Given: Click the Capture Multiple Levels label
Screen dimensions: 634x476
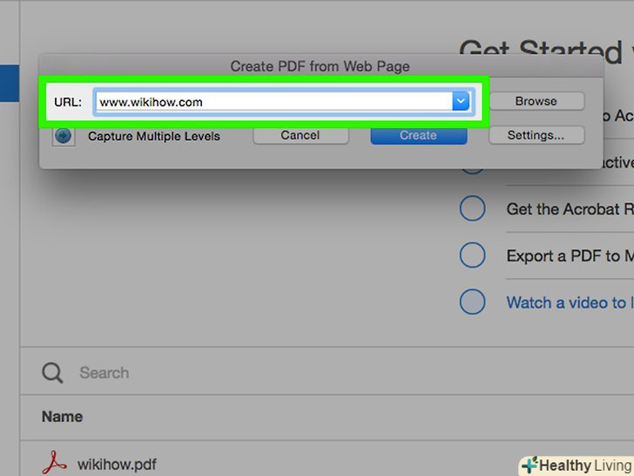Looking at the screenshot, I should click(x=154, y=136).
